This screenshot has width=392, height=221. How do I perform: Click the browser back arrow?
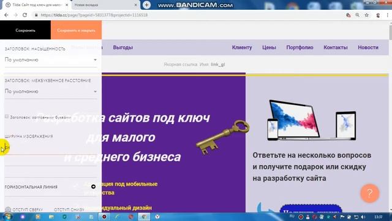6,15
